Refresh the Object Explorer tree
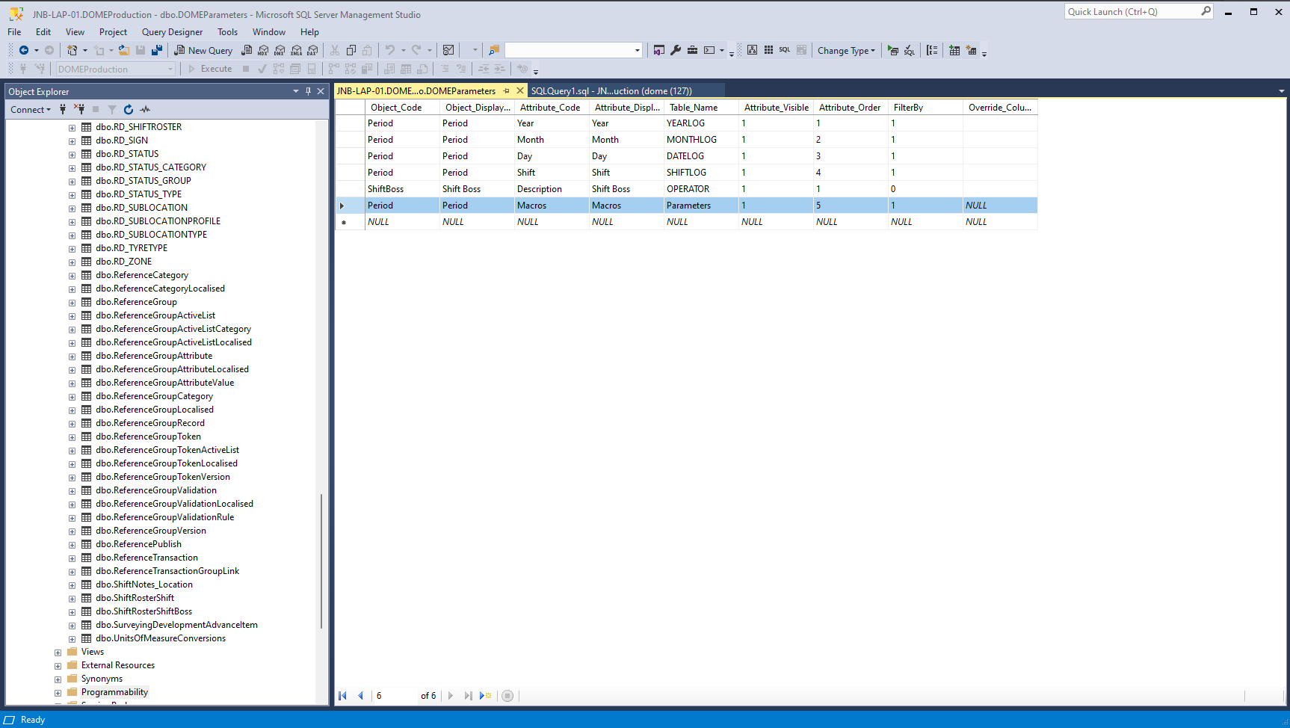The height and width of the screenshot is (728, 1290). click(129, 110)
